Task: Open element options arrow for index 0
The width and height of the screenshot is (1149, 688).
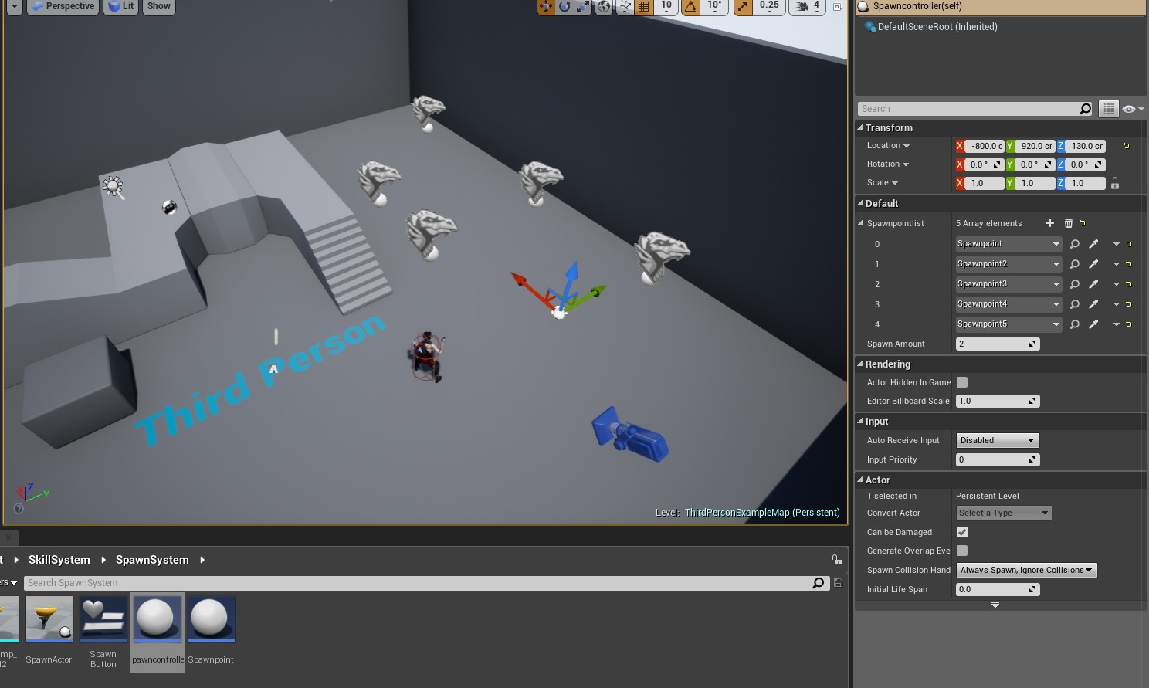Action: [1116, 244]
